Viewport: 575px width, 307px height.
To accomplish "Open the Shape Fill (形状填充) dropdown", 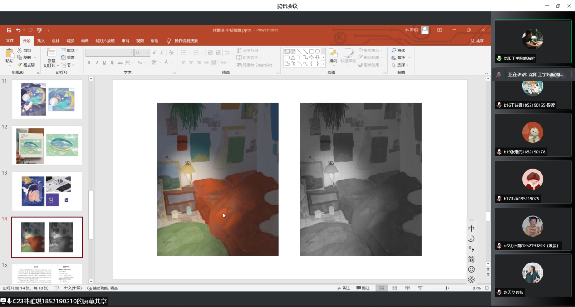I will click(369, 50).
